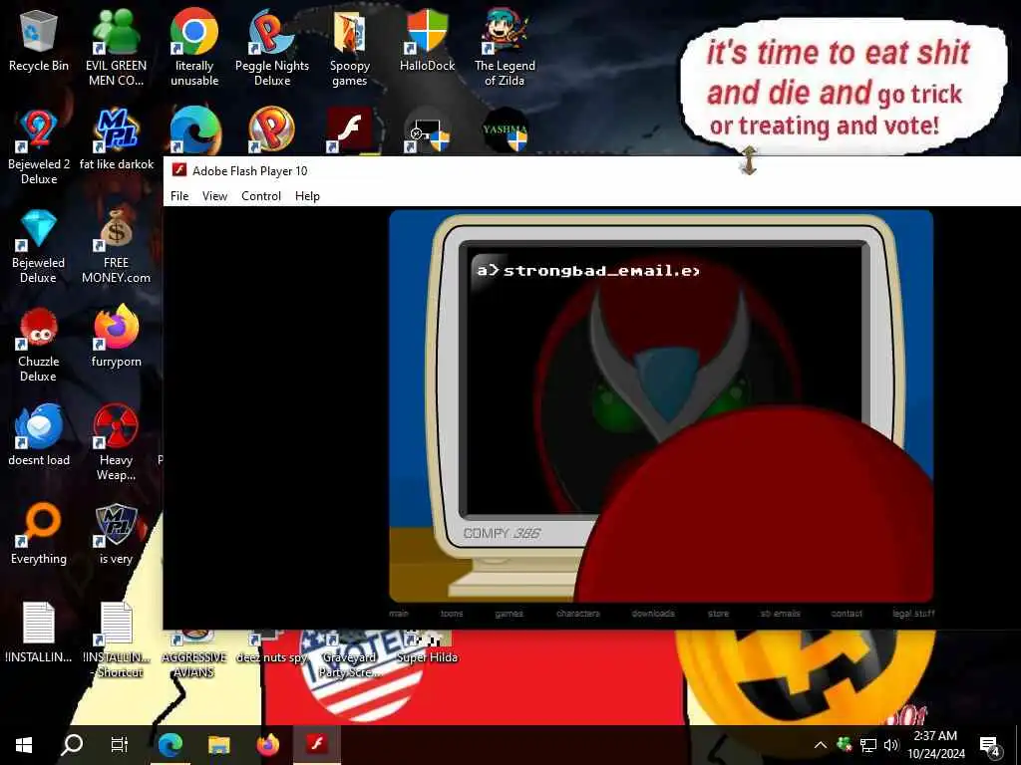Open the notification center icon
The image size is (1021, 765).
(x=990, y=746)
